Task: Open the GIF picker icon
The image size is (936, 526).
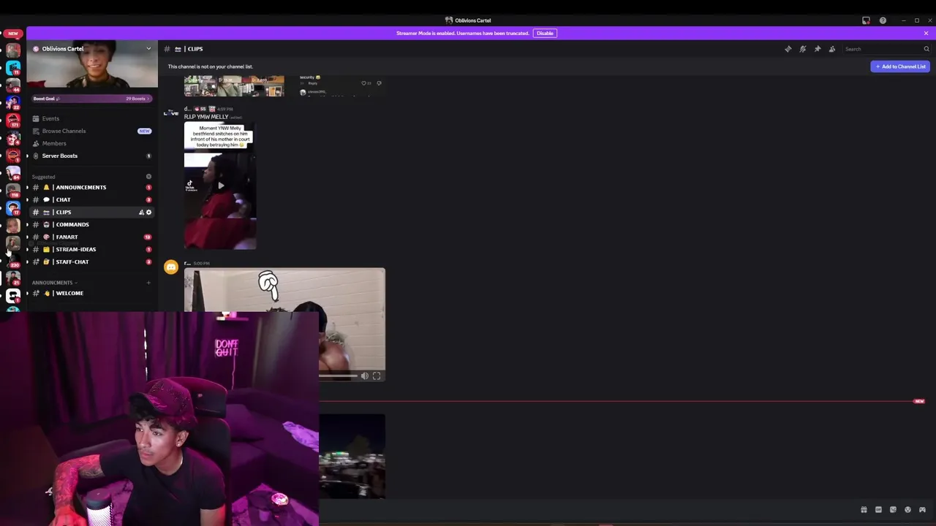Action: pyautogui.click(x=878, y=510)
